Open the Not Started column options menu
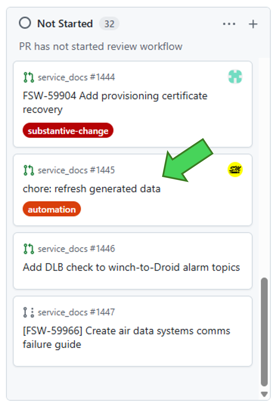273x403 pixels. coord(229,24)
